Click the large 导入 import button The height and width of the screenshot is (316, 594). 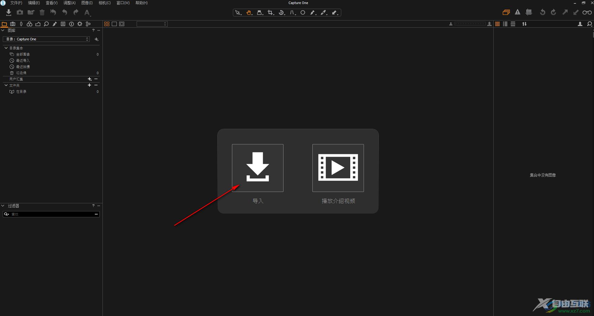(x=258, y=168)
